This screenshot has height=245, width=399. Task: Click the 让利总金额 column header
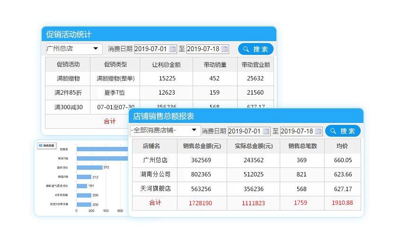[x=167, y=64]
